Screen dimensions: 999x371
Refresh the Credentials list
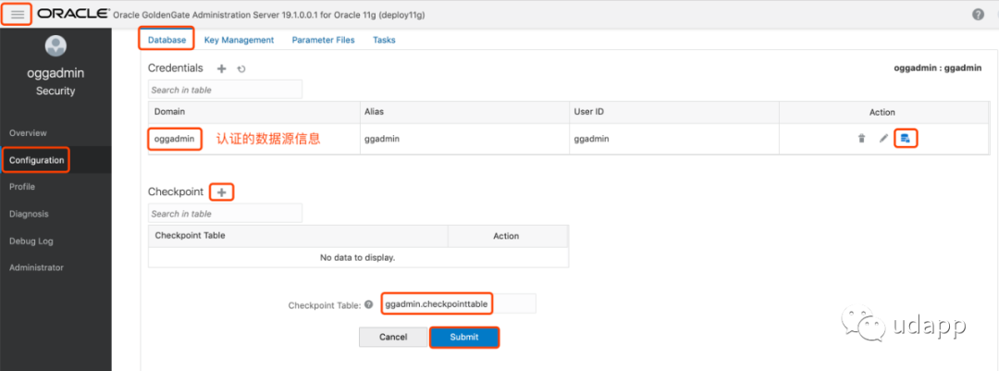(x=241, y=68)
